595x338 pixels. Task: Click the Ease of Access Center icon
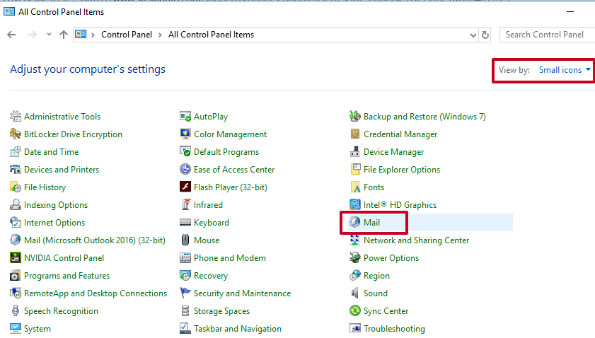point(185,169)
